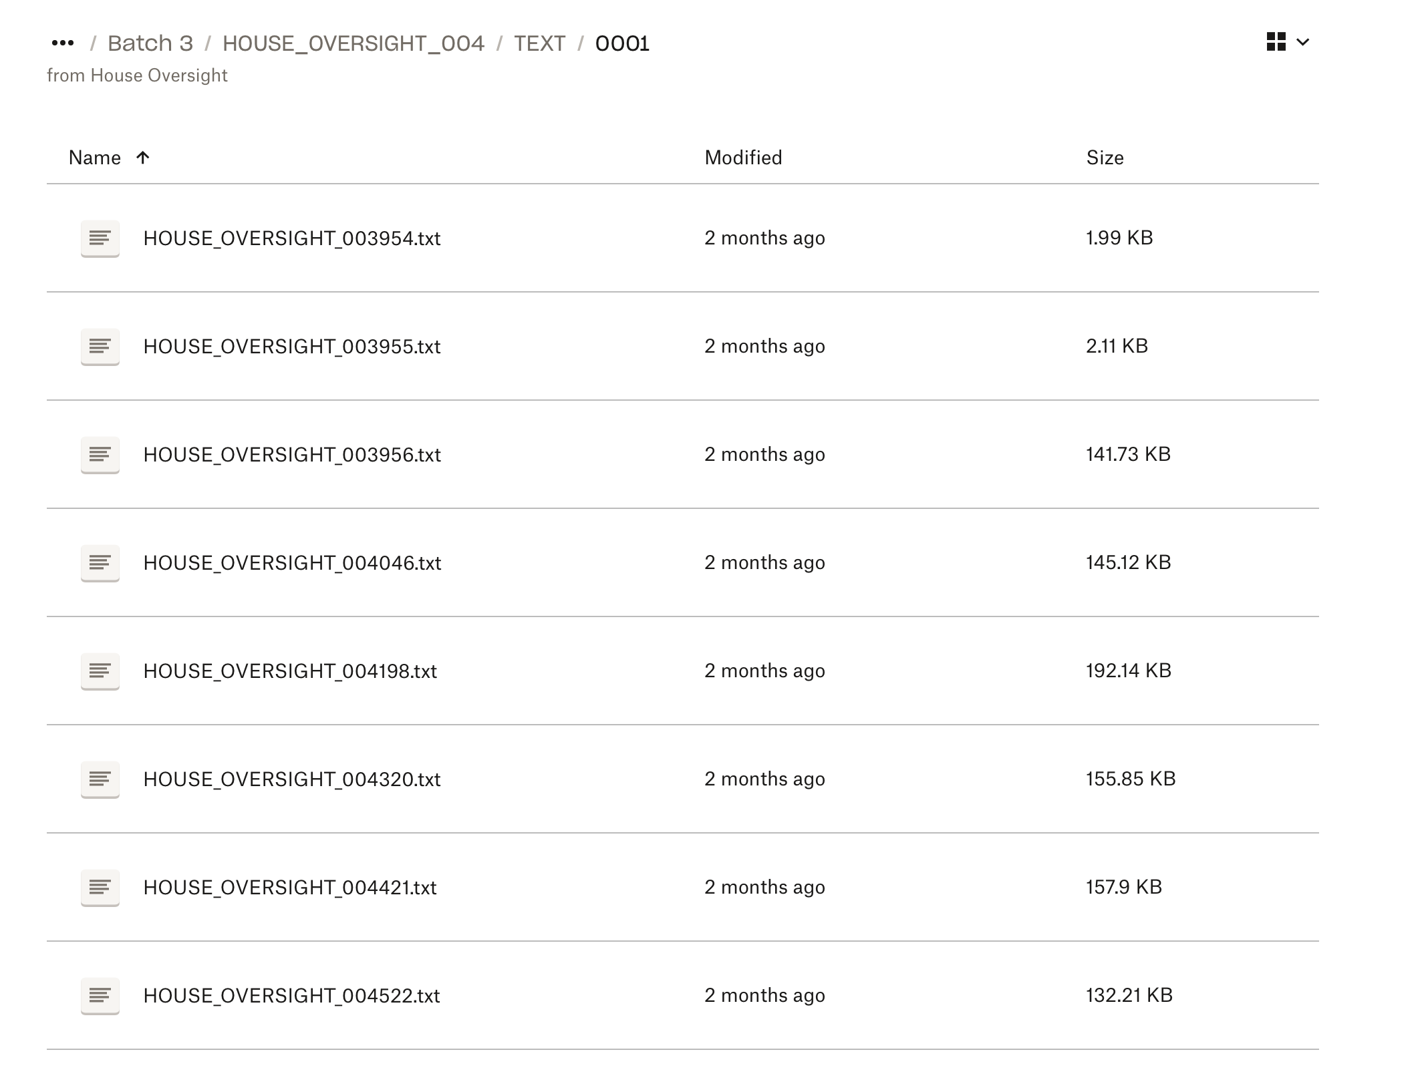Click the 145.12 KB size value
The width and height of the screenshot is (1422, 1082).
(x=1128, y=562)
